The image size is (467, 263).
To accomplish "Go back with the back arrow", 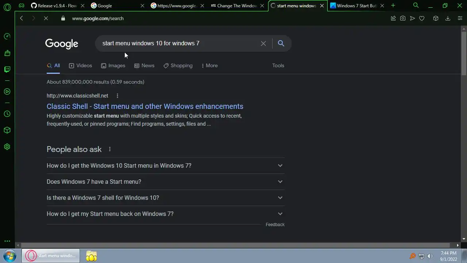I will 22,18.
